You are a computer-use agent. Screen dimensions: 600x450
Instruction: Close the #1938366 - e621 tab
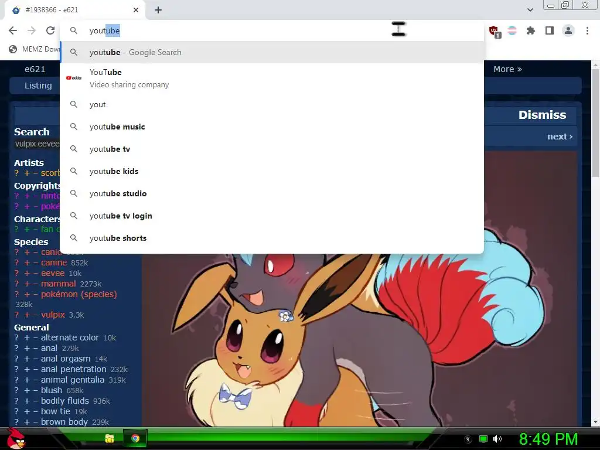click(136, 10)
